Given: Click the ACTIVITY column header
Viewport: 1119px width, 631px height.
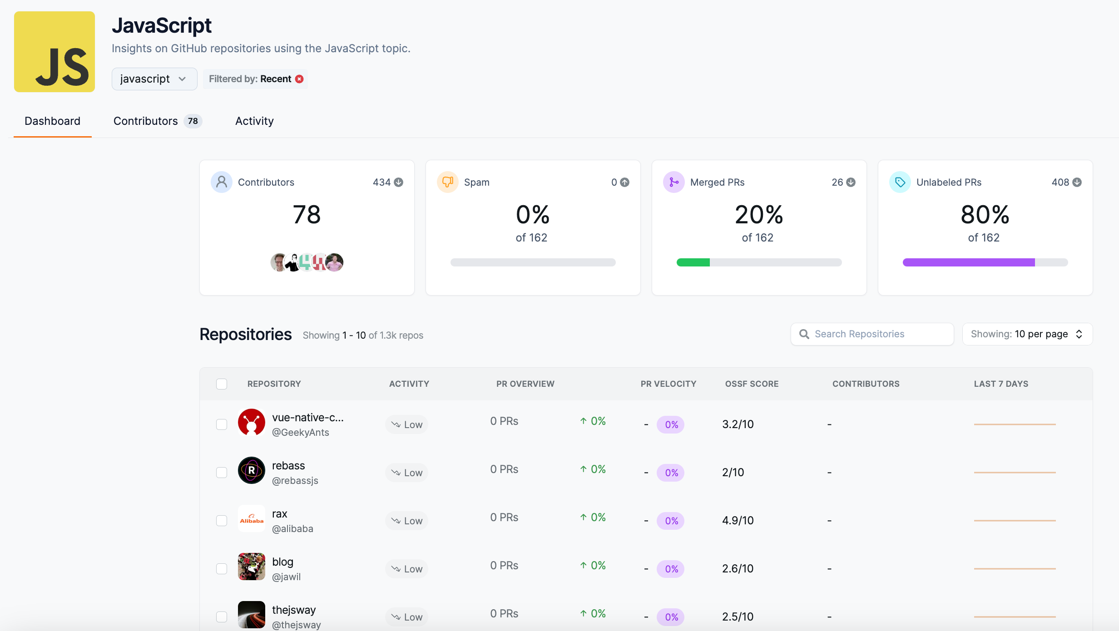Looking at the screenshot, I should tap(409, 384).
